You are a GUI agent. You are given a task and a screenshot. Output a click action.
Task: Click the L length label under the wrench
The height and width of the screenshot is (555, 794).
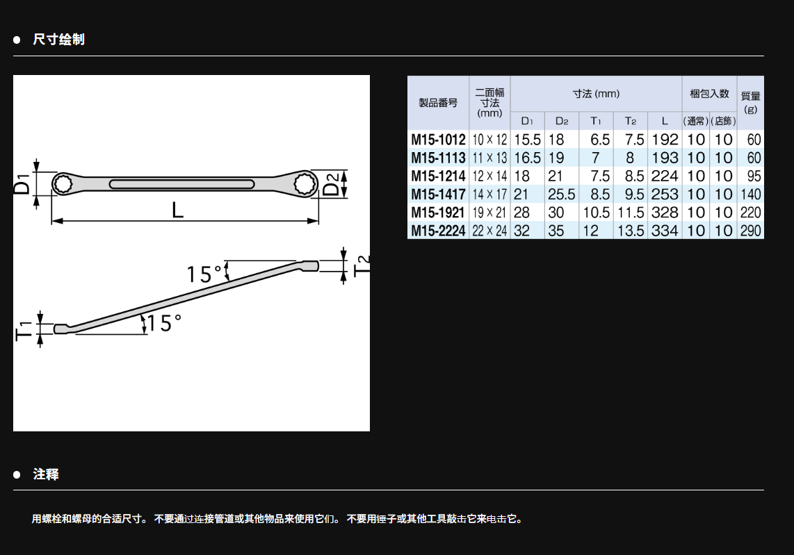[x=178, y=210]
